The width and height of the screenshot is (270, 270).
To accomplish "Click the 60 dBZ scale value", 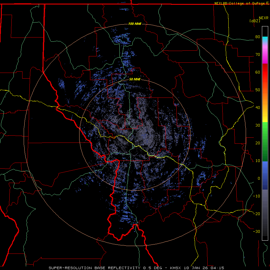I will click(258, 72).
